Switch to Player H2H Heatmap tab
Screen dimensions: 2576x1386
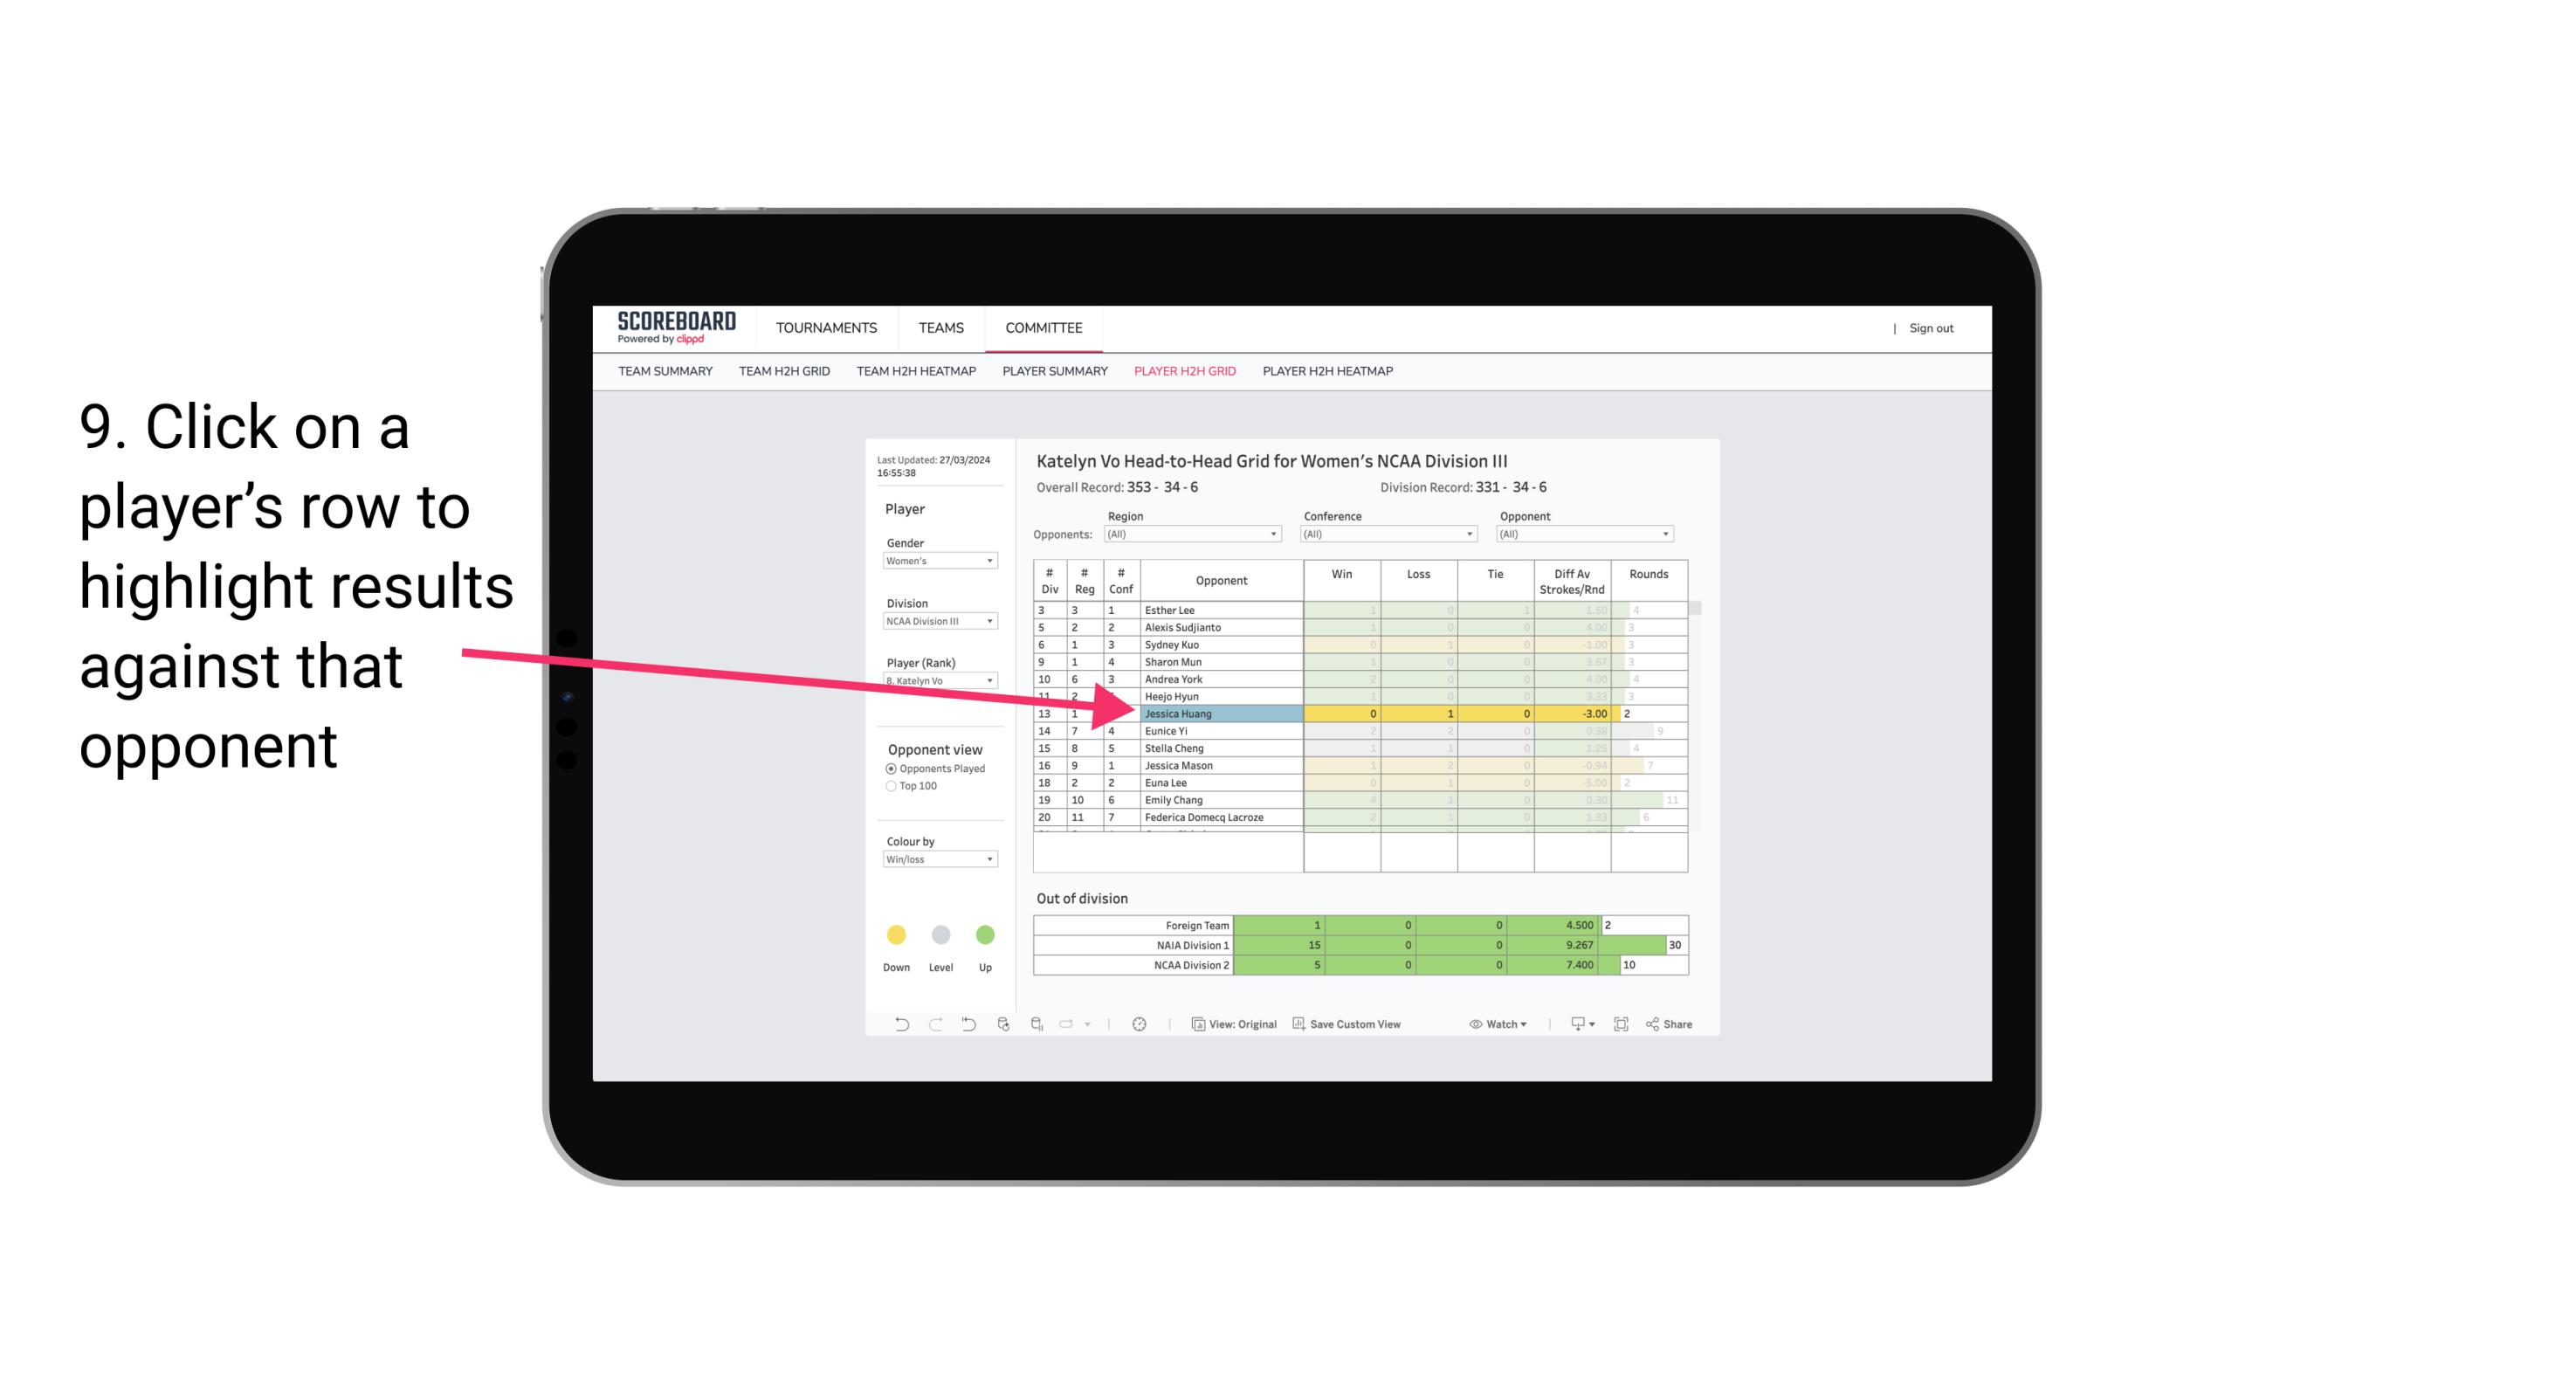pyautogui.click(x=1331, y=372)
